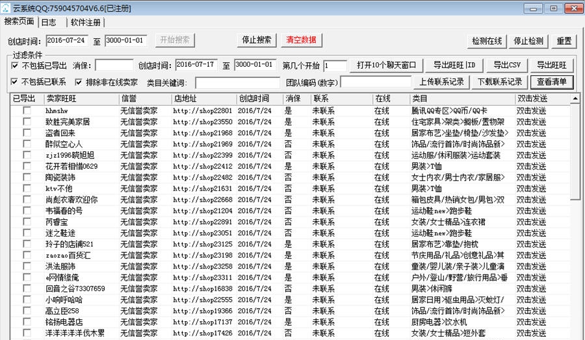Click the app icon in title bar

point(6,8)
